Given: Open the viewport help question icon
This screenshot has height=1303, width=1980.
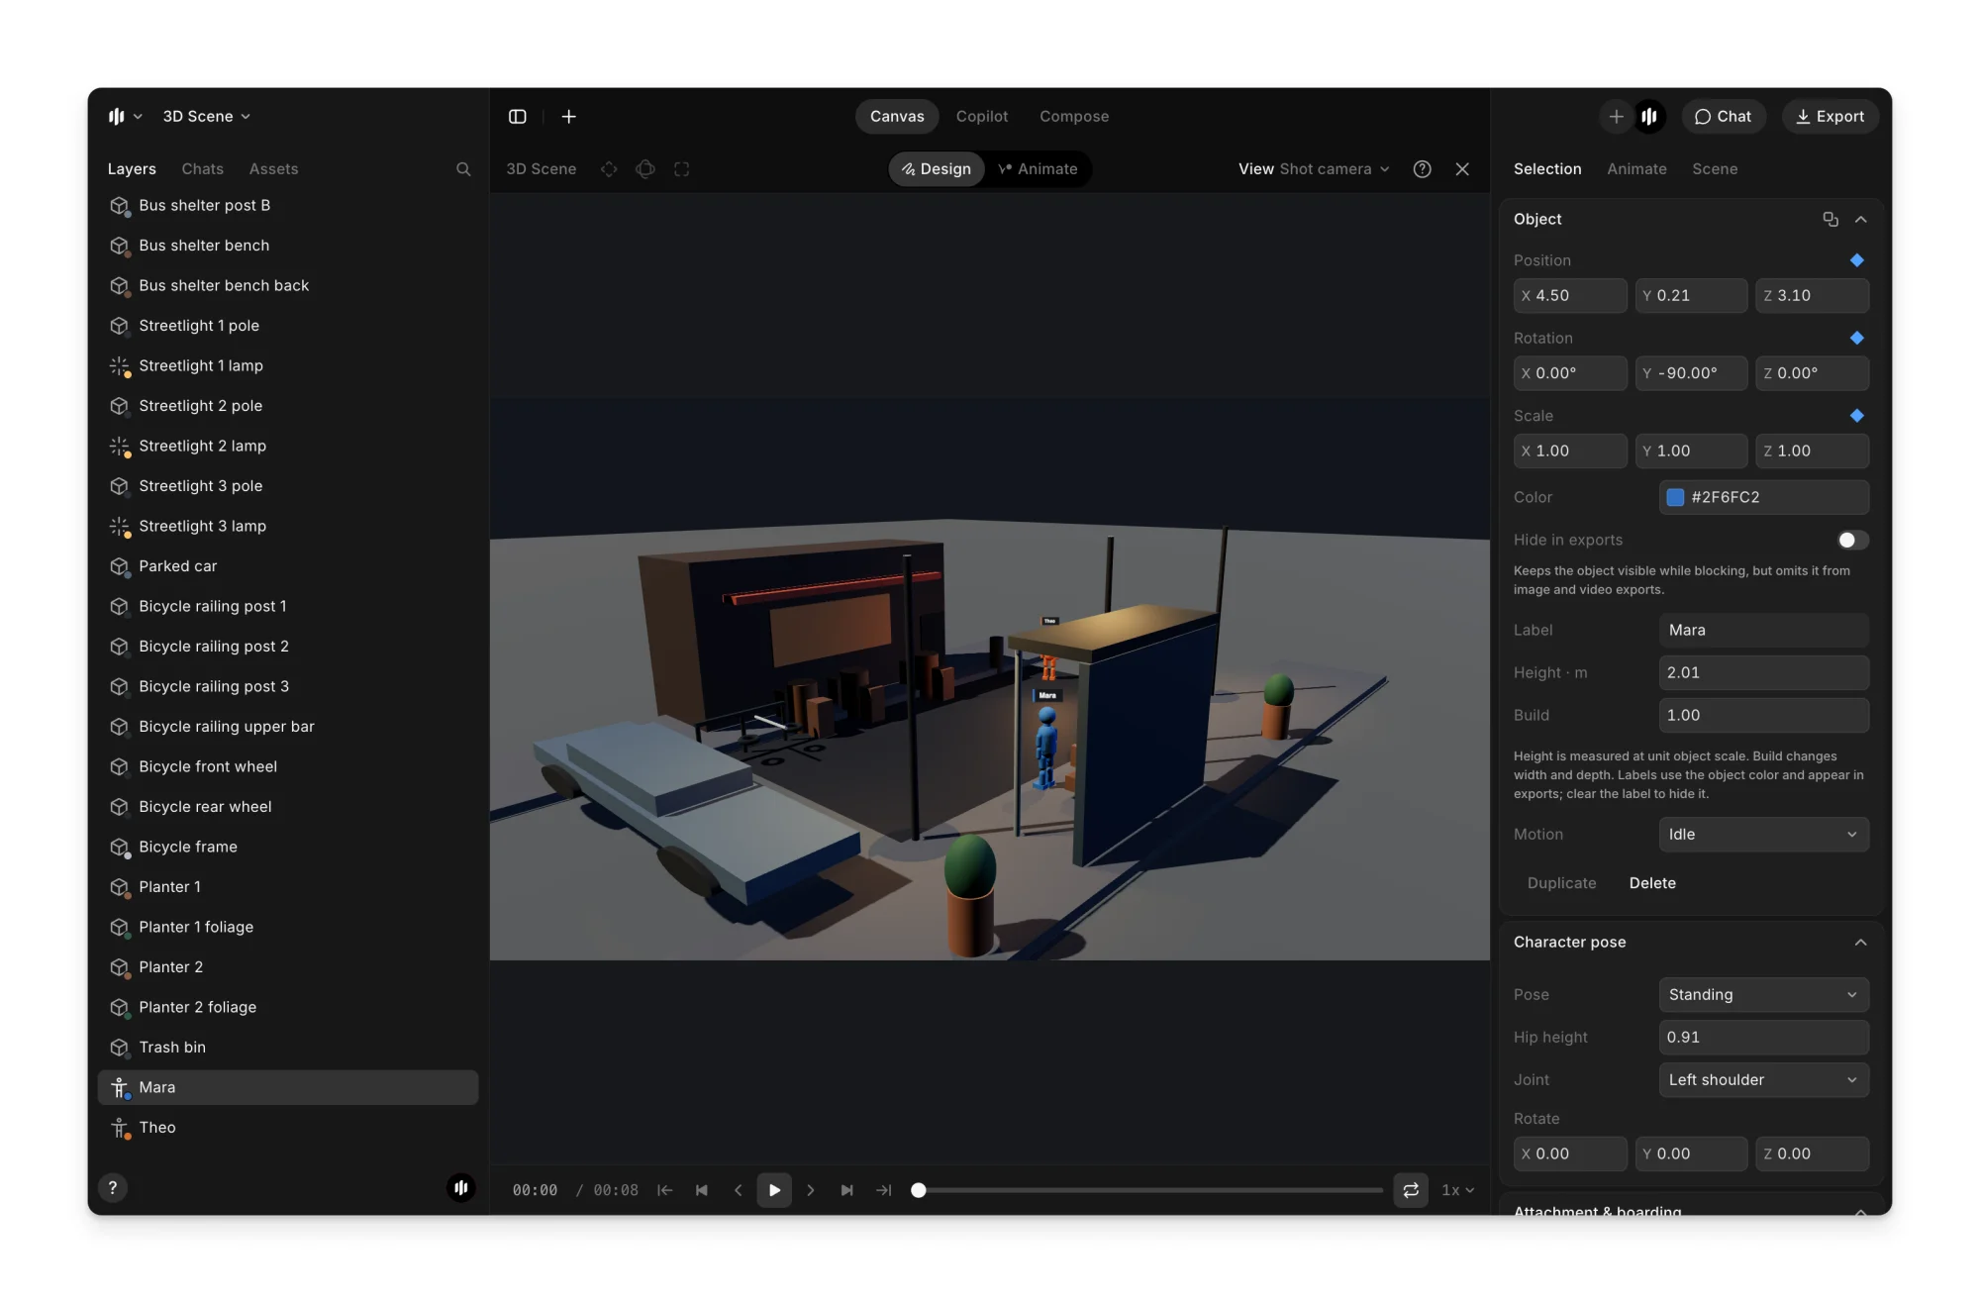Looking at the screenshot, I should click(x=1423, y=169).
